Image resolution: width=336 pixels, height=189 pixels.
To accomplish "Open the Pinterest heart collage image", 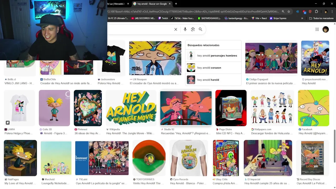I will 88,108.
